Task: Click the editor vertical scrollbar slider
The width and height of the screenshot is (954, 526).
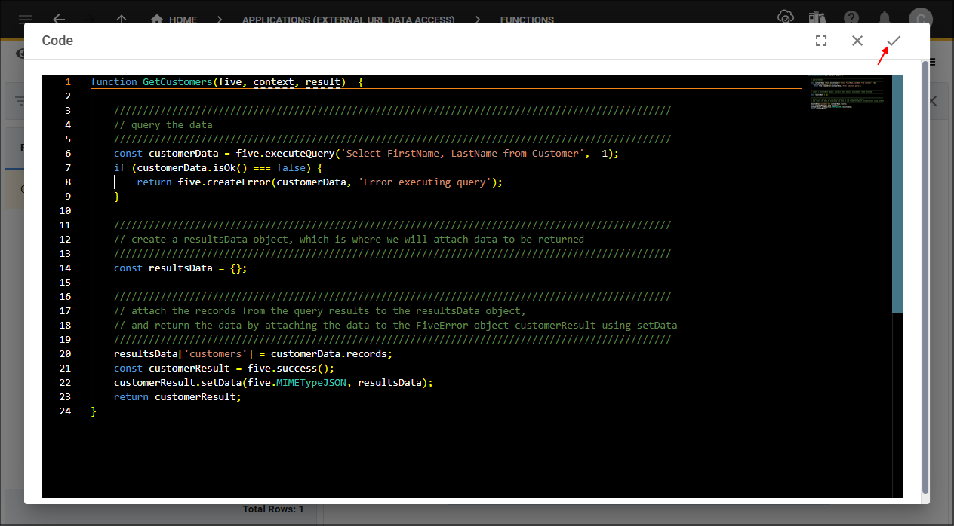Action: [x=897, y=193]
